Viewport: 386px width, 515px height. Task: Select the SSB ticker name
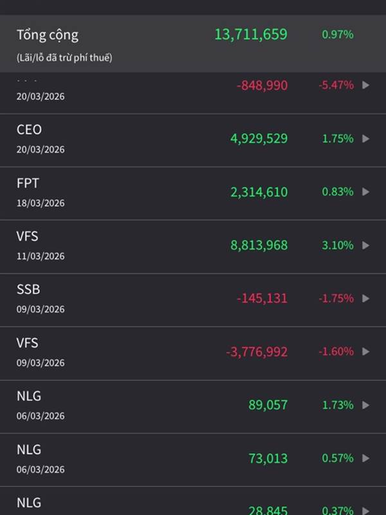click(28, 290)
